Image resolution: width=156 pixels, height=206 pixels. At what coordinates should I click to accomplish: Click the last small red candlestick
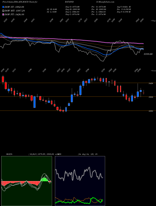(144, 93)
